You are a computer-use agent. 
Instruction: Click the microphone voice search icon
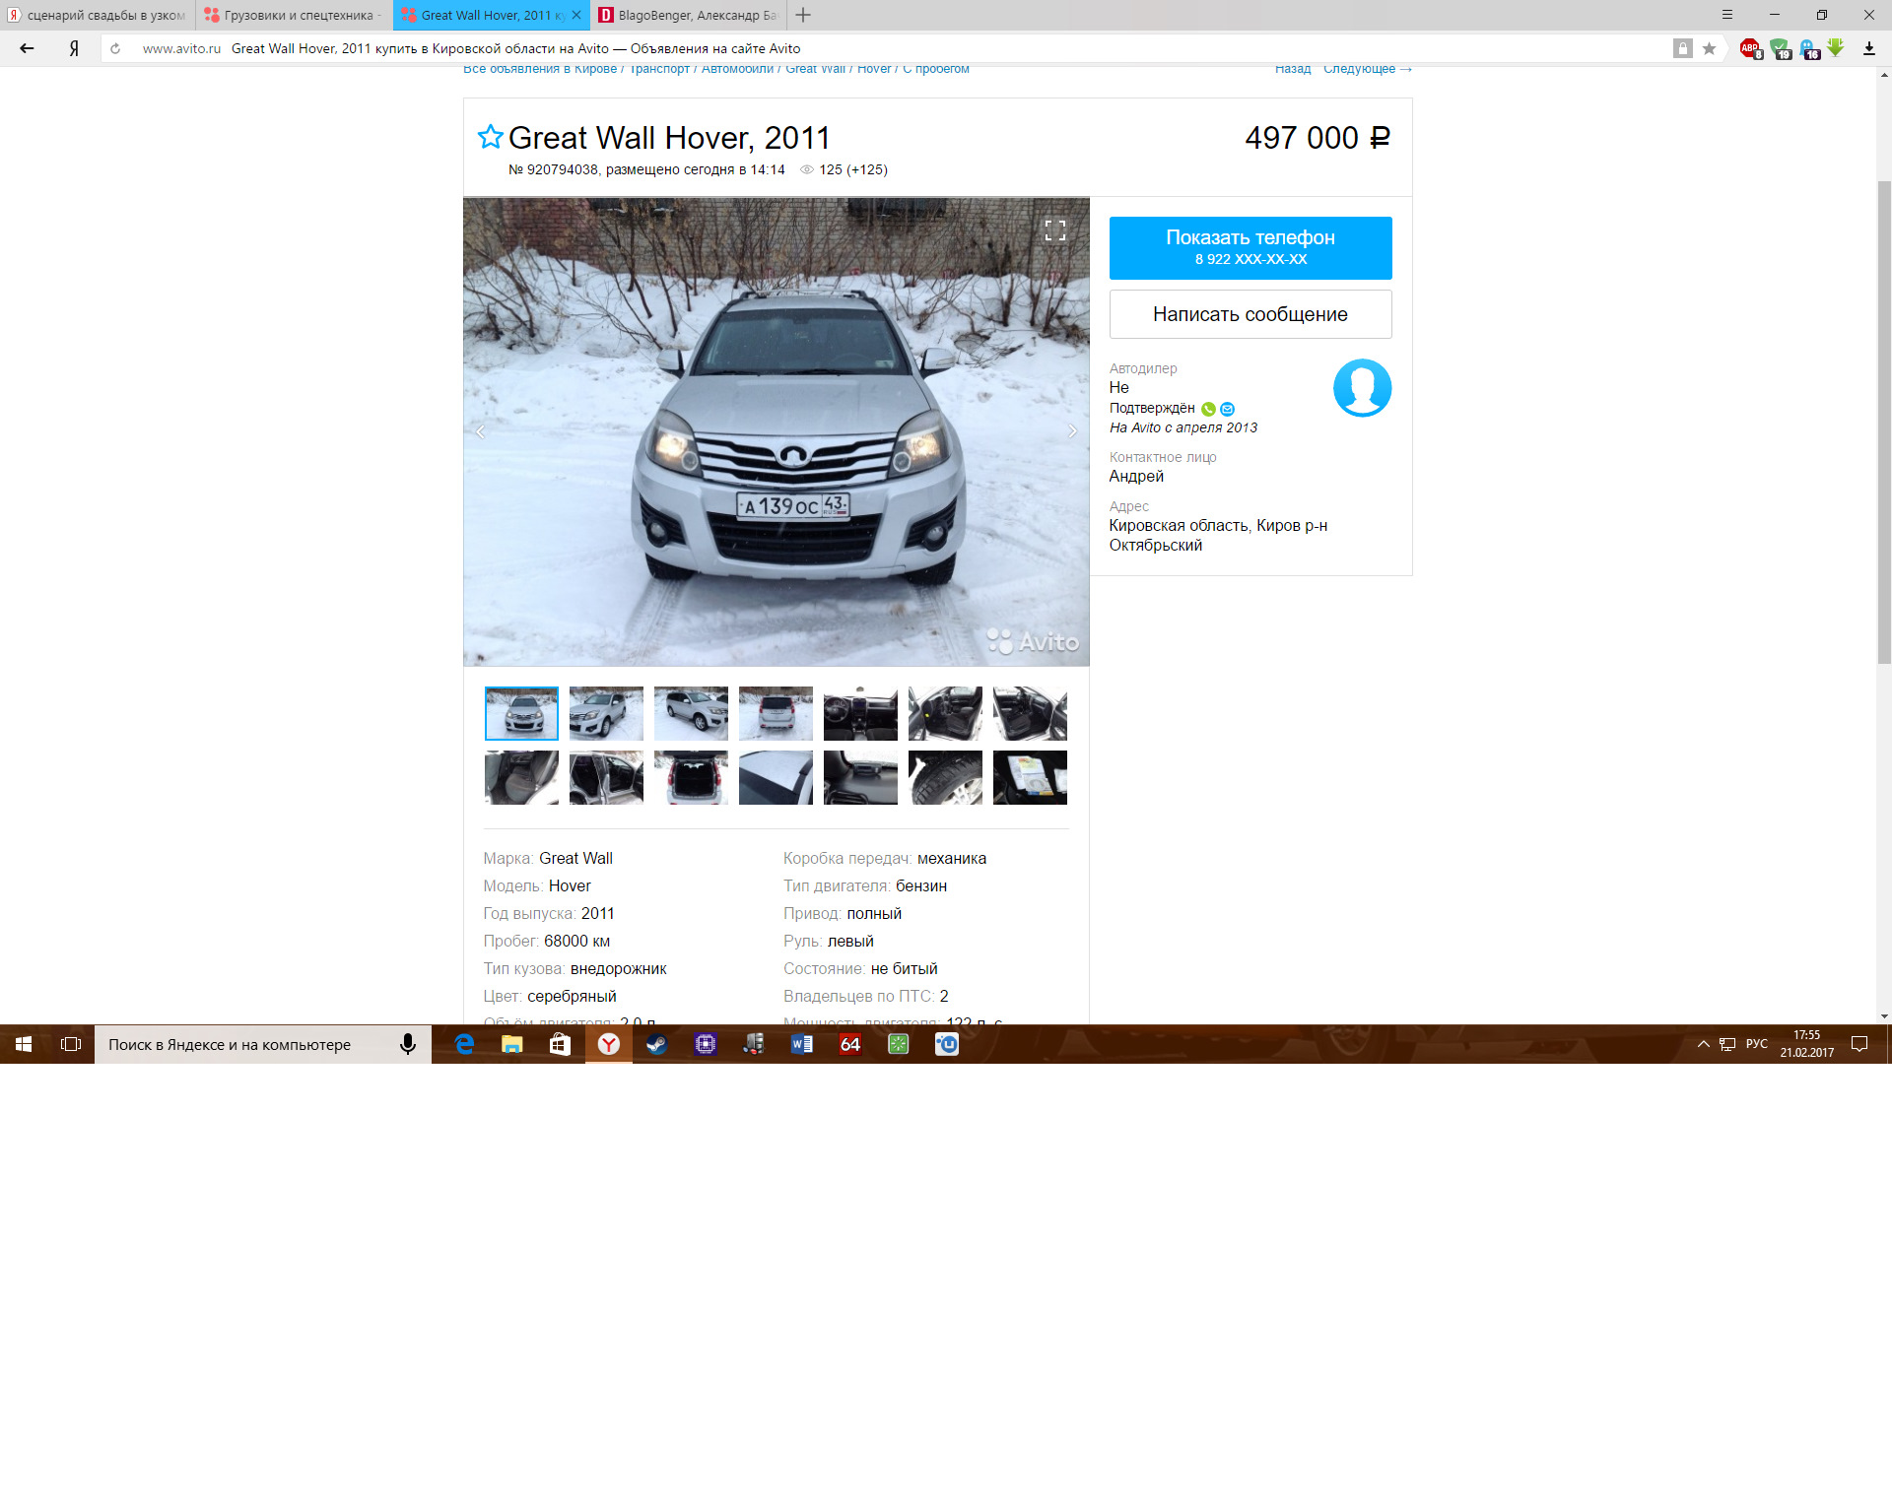coord(407,1044)
